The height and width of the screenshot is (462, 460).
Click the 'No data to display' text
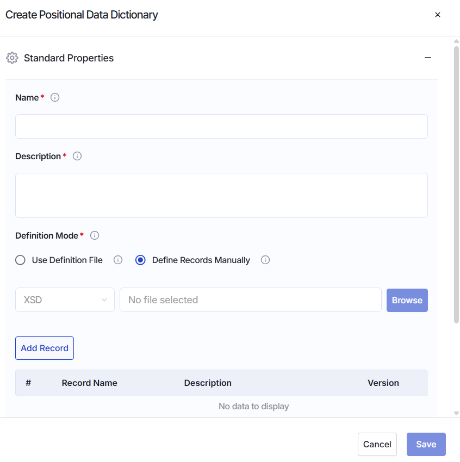(x=254, y=407)
